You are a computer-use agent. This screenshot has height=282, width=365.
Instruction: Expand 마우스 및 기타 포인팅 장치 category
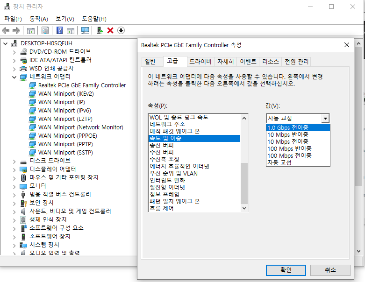pos(14,178)
